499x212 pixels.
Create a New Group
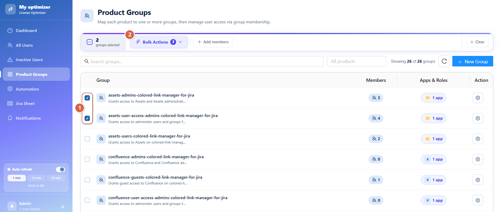473,61
